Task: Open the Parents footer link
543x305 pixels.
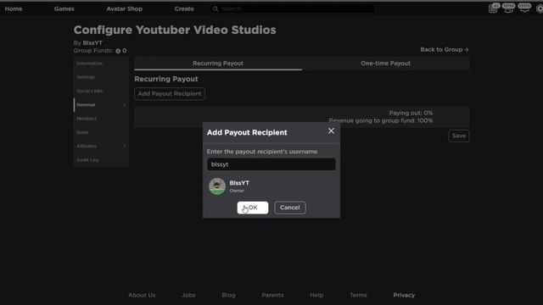Action: click(272, 295)
